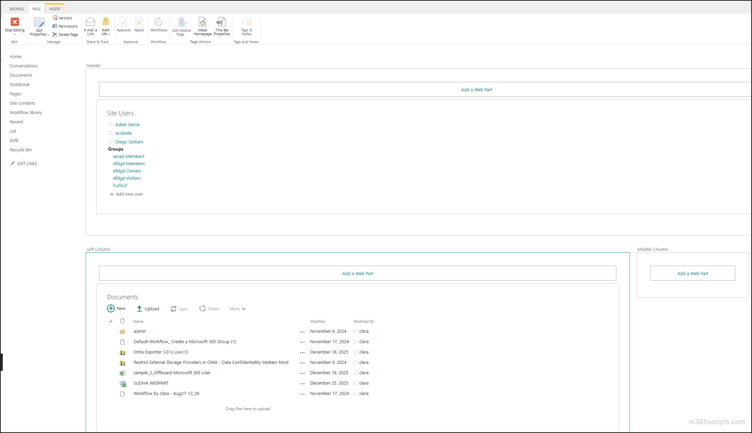
Task: Check the Andrella checkbox
Action: point(110,133)
